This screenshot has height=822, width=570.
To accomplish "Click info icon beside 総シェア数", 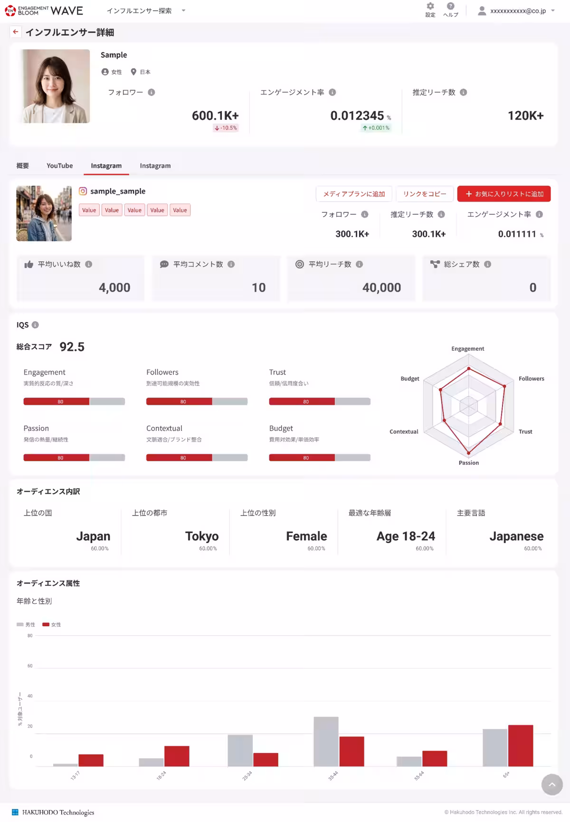I will [488, 264].
